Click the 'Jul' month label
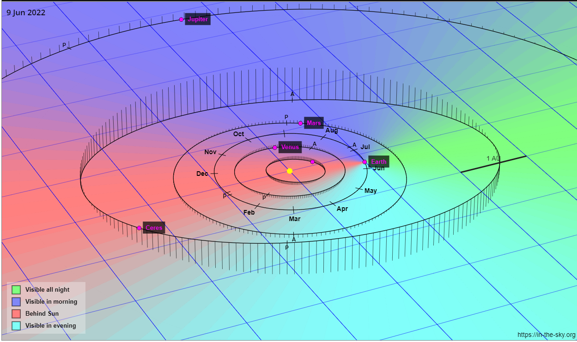This screenshot has width=577, height=342. (365, 147)
